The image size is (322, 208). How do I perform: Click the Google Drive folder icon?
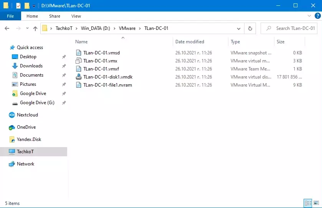pos(15,93)
